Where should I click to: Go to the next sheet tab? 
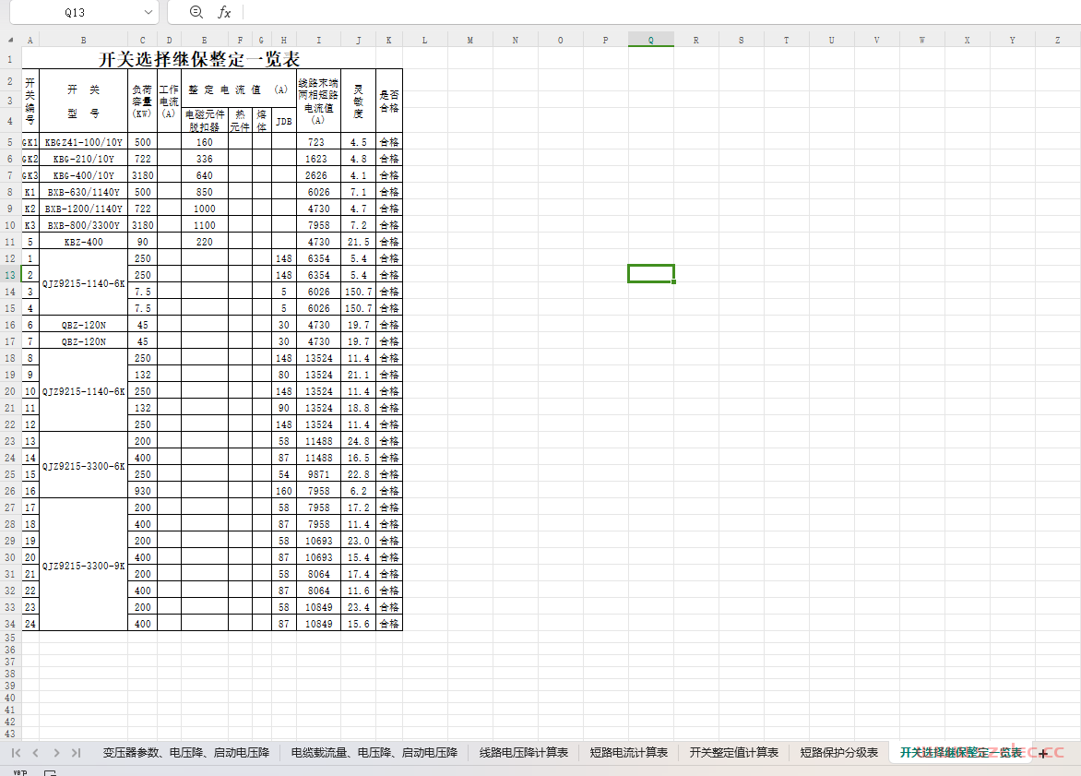[56, 753]
